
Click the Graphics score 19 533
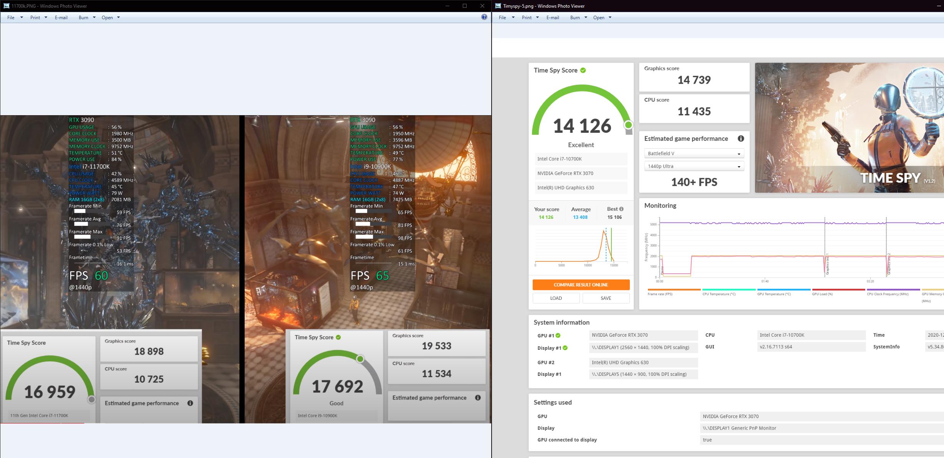[x=437, y=346]
